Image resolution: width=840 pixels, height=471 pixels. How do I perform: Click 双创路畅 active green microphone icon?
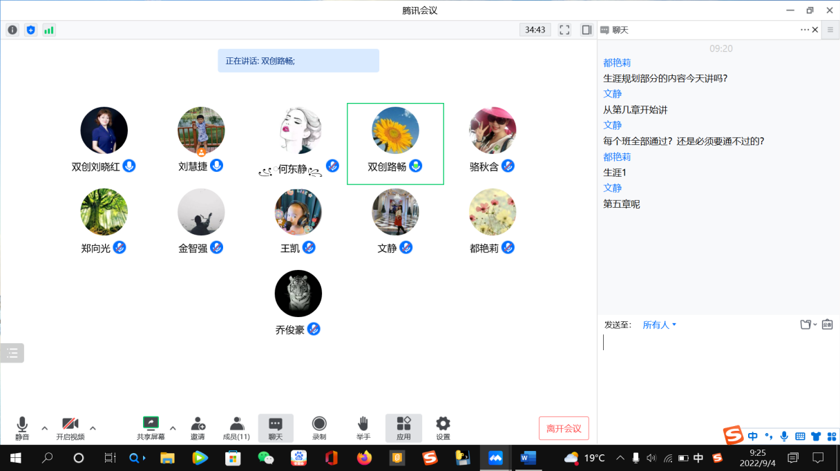pos(415,166)
